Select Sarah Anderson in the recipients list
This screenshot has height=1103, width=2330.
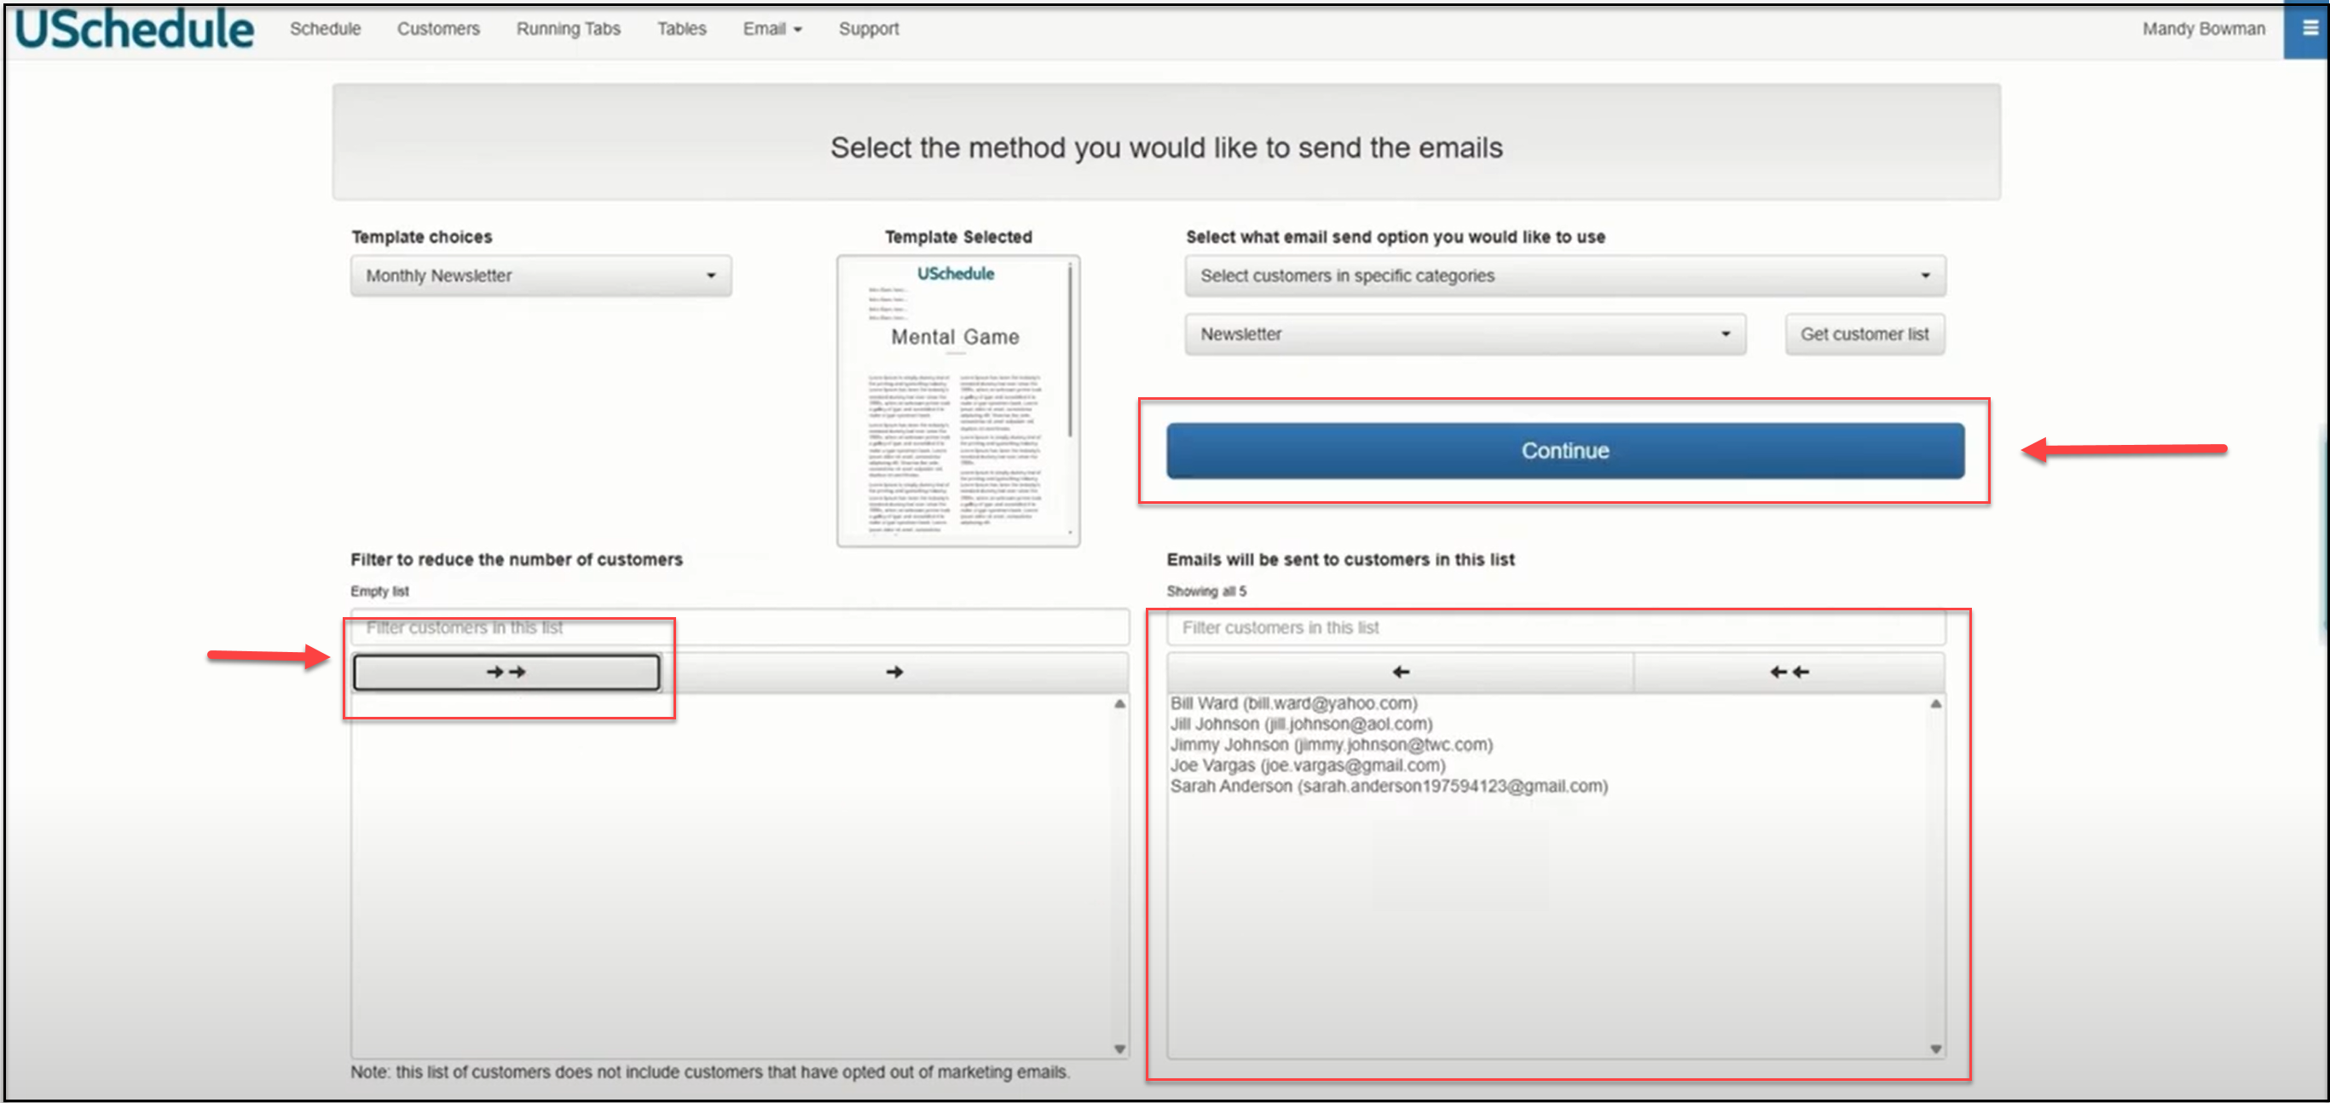(x=1387, y=787)
